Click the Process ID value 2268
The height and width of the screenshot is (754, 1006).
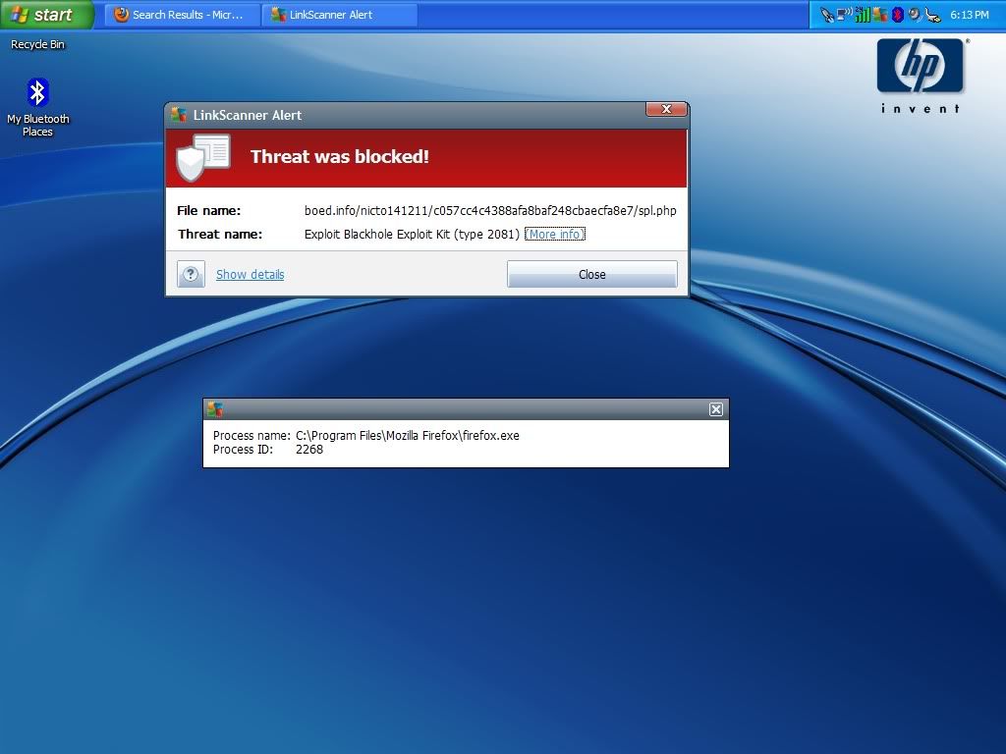[309, 450]
